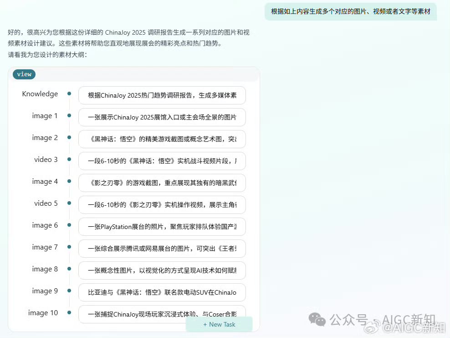Click the reply line 请看我为您设计的素材大纲
This screenshot has height=338, width=450.
tap(47, 55)
